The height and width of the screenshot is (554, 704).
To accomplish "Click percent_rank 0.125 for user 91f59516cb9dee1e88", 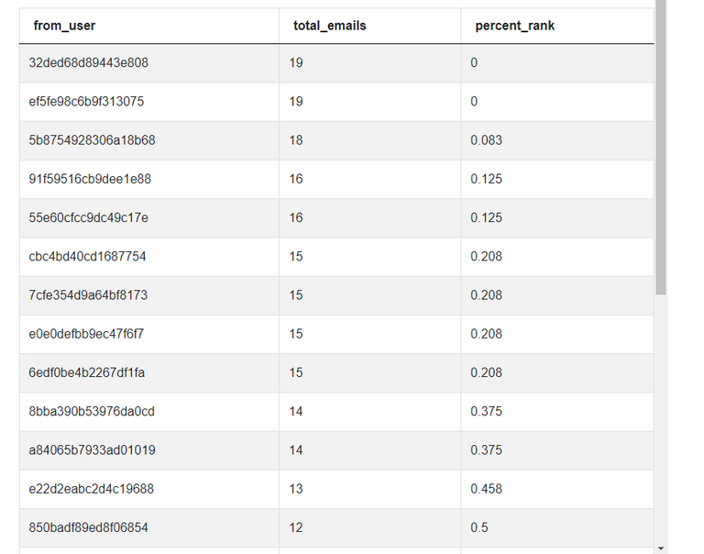I will [486, 179].
